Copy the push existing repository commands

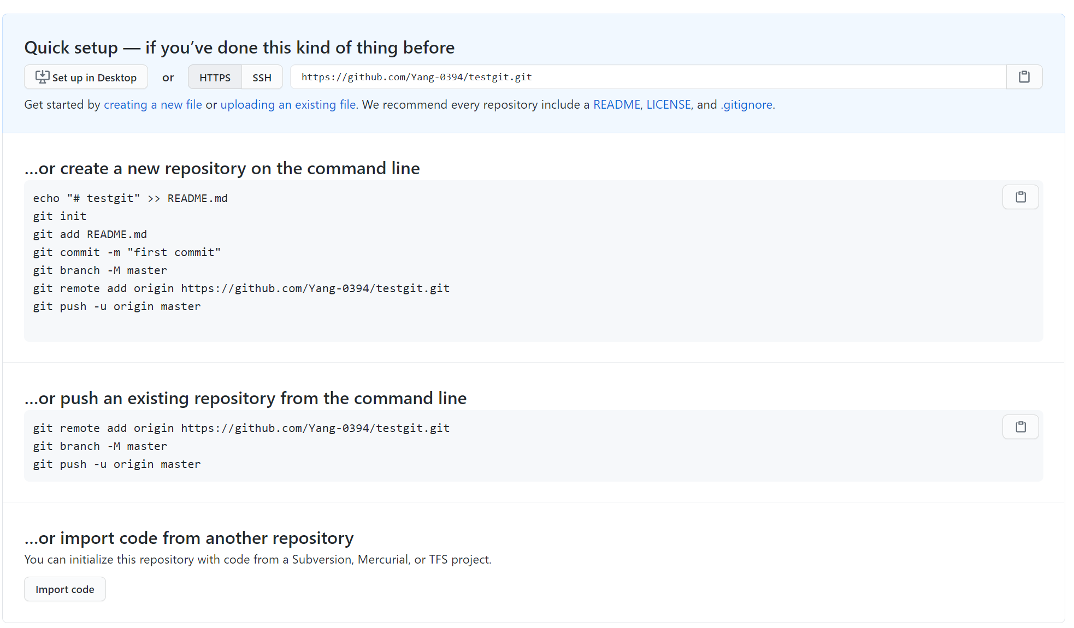1020,427
